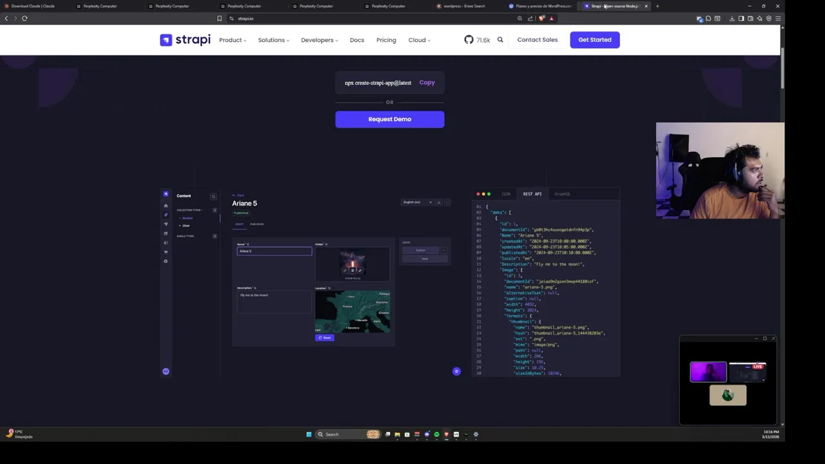Click the npx create-strapi-app@latest text
The width and height of the screenshot is (825, 464).
378,82
